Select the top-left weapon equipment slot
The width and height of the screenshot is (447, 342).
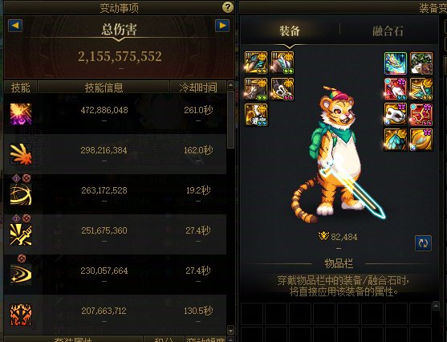pos(256,63)
